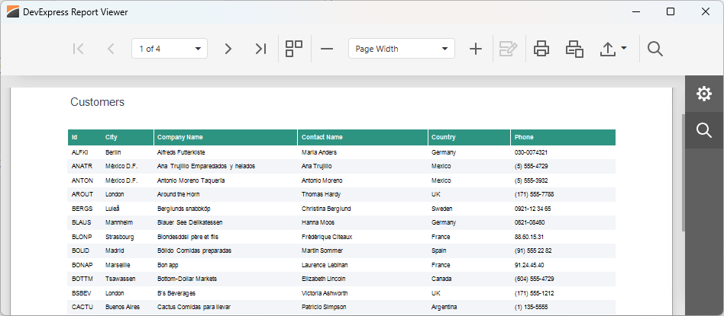Click the ALFKI id cell
The image size is (724, 316).
coord(80,152)
